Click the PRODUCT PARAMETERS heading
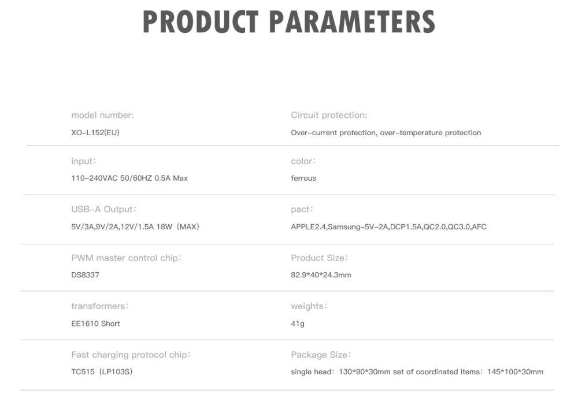Image resolution: width=578 pixels, height=394 pixels. 288,22
